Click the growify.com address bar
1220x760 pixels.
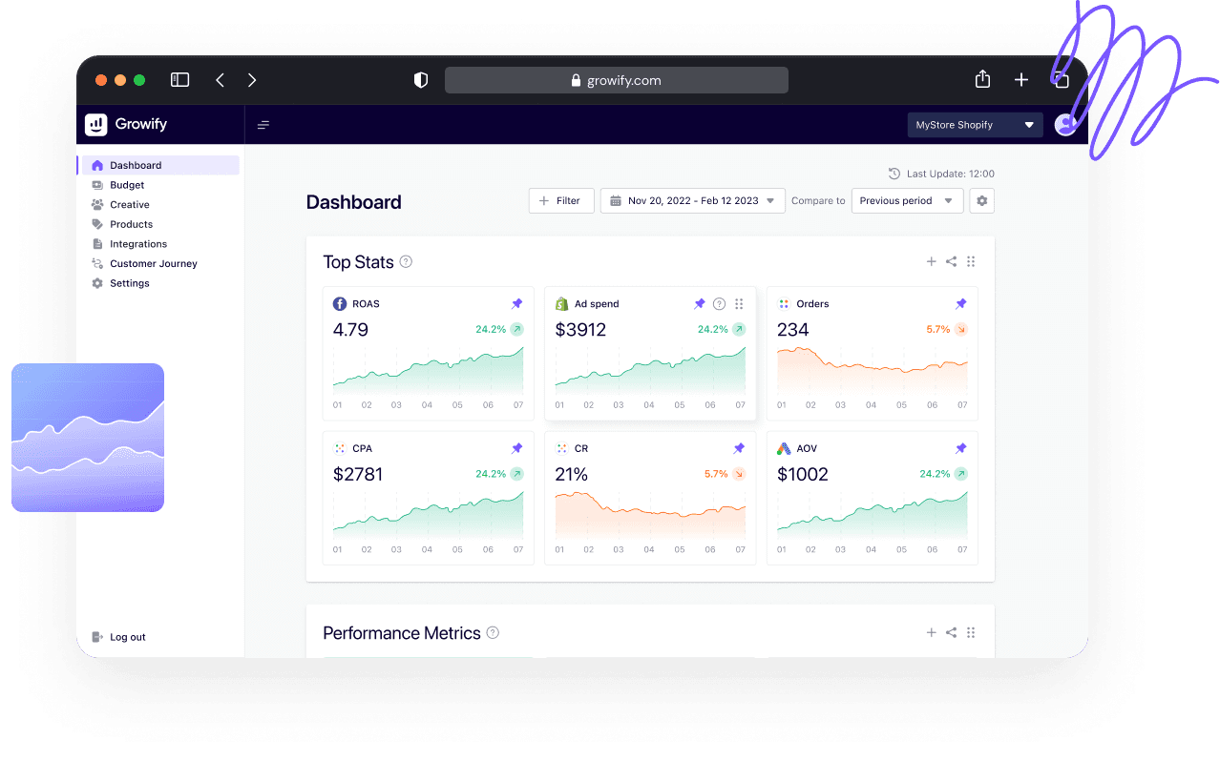point(616,81)
